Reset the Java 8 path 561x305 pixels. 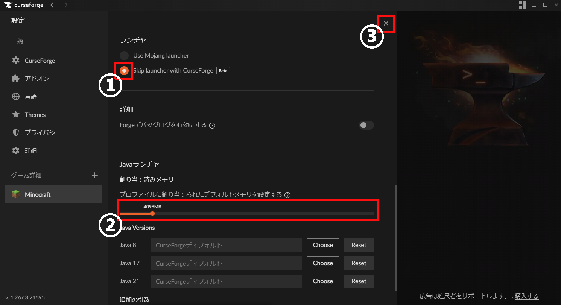(x=359, y=245)
